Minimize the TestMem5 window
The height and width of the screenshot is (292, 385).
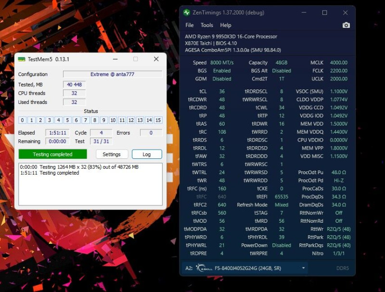pyautogui.click(x=115, y=59)
